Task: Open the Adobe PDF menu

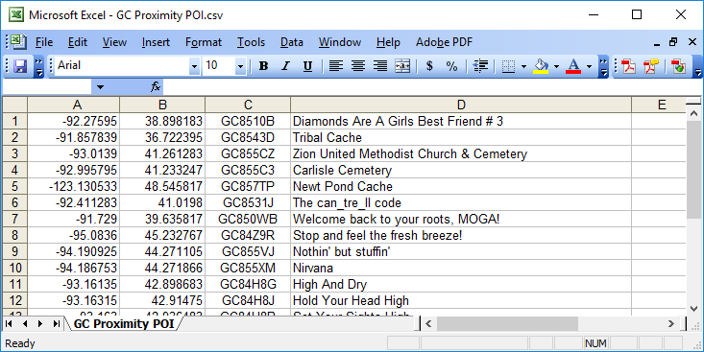Action: (444, 42)
